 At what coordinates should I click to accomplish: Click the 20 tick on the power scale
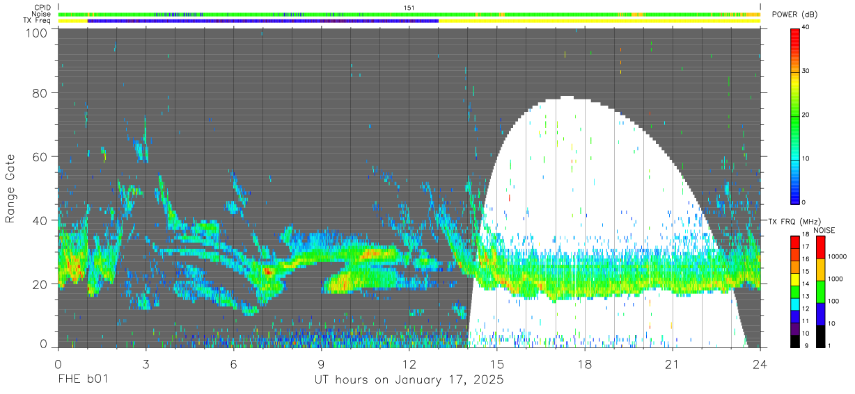tap(806, 115)
